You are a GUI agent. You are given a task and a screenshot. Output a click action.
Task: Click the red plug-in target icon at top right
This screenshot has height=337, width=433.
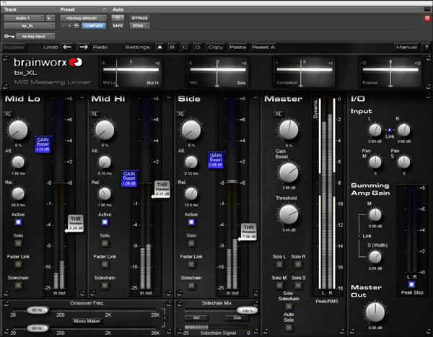pos(427,18)
